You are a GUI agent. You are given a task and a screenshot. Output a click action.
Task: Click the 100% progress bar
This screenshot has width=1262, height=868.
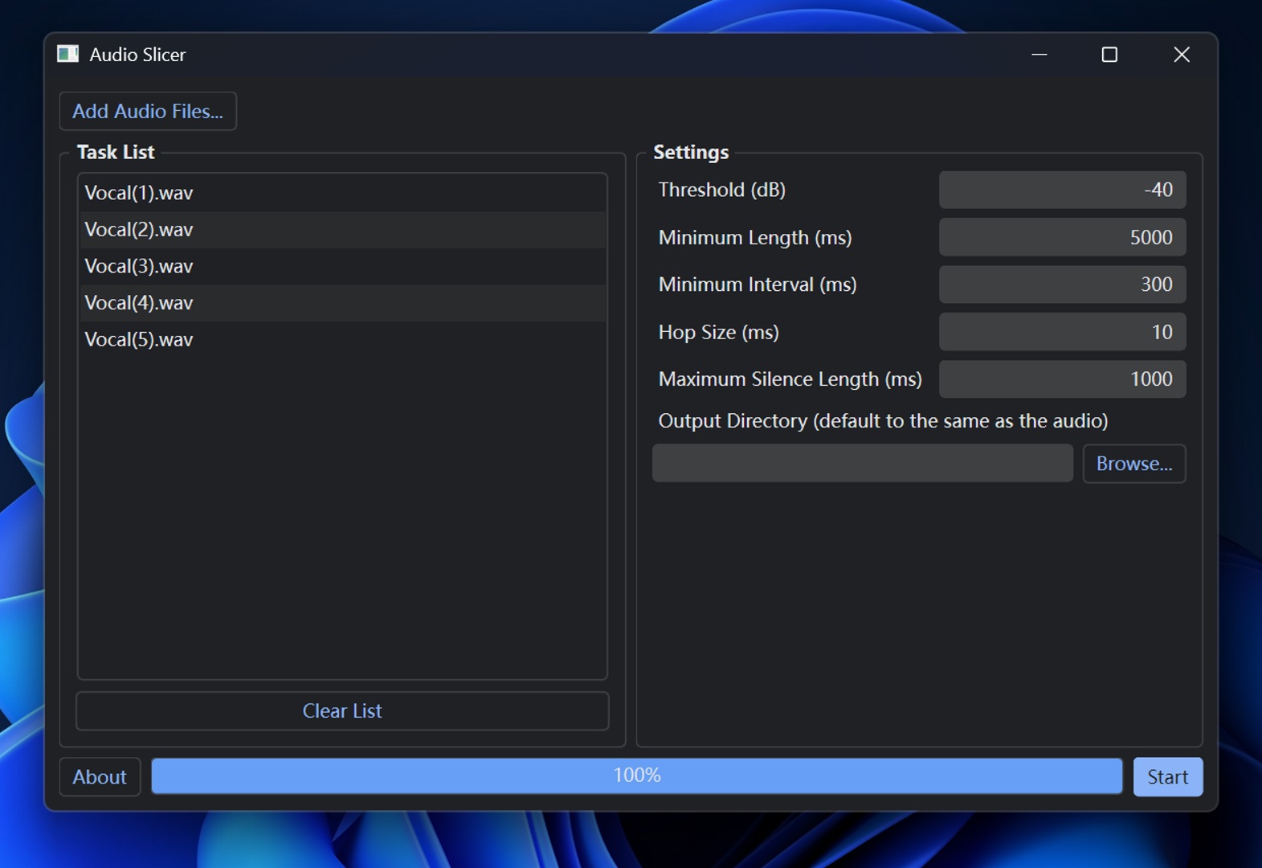(637, 776)
